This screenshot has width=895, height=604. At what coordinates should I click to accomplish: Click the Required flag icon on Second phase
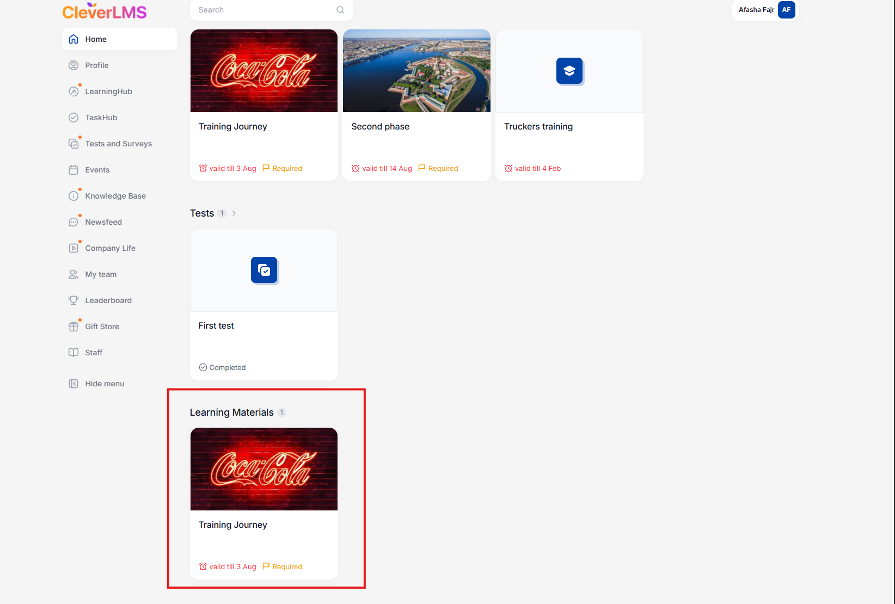pyautogui.click(x=422, y=168)
